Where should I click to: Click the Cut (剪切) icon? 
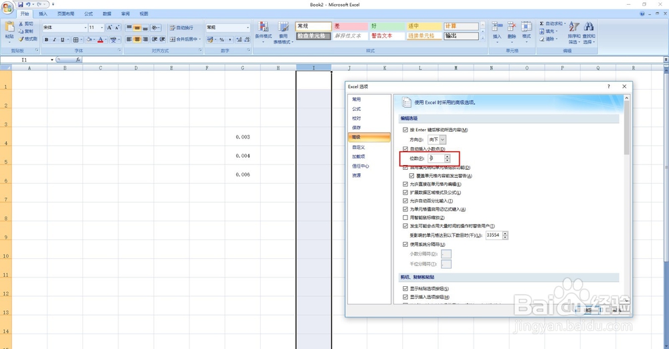(21, 24)
